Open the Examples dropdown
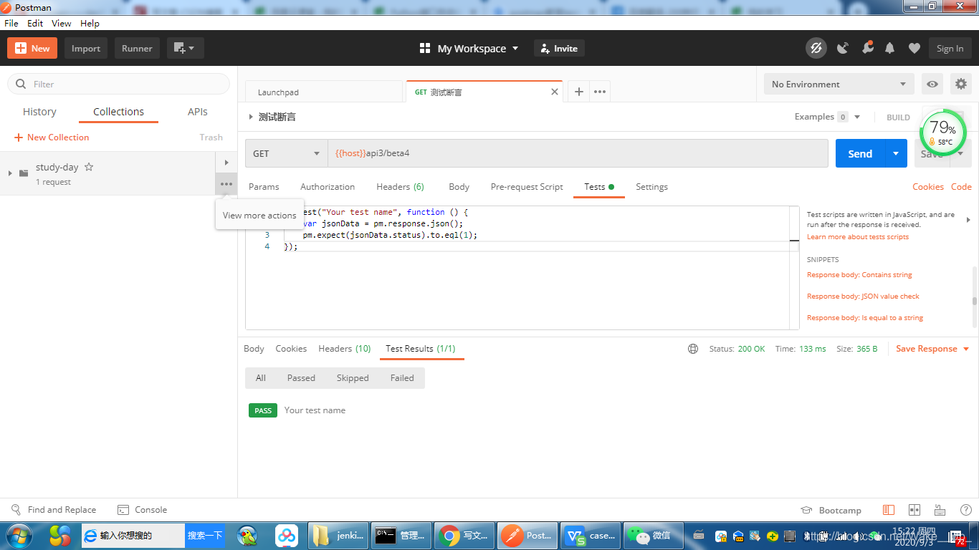 tap(827, 117)
